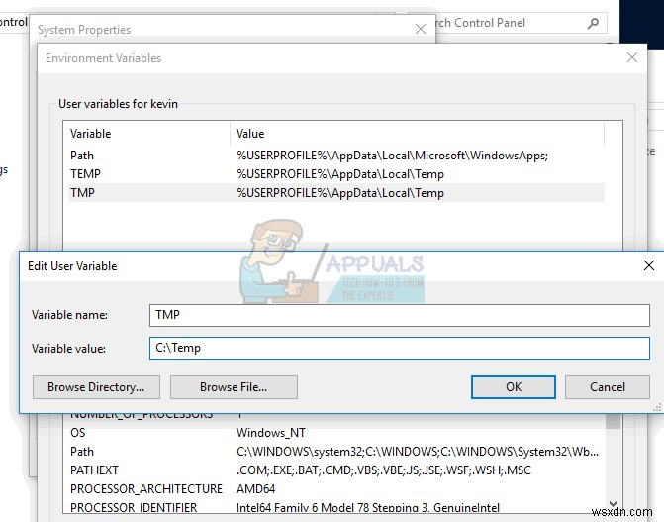
Task: Click the Edit User Variable resize grip
Action: pos(657,408)
